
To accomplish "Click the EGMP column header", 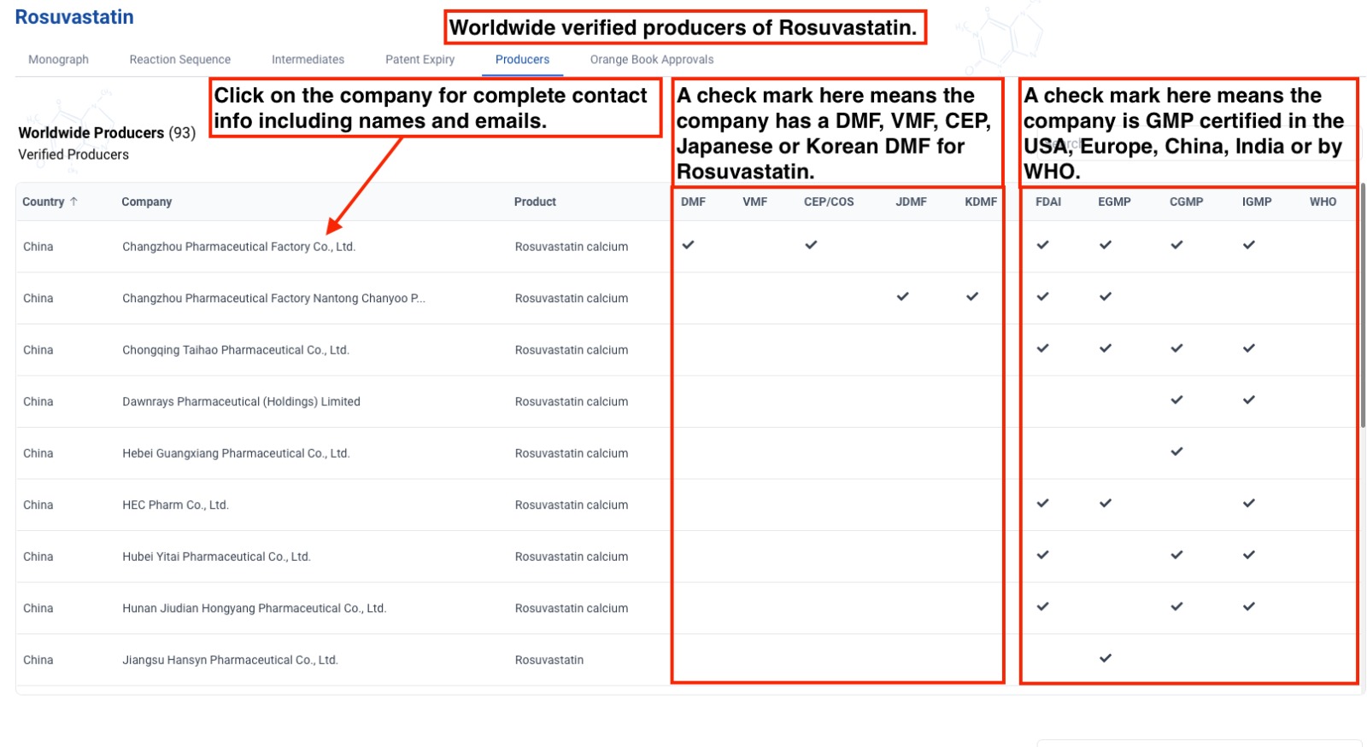I will pyautogui.click(x=1114, y=201).
